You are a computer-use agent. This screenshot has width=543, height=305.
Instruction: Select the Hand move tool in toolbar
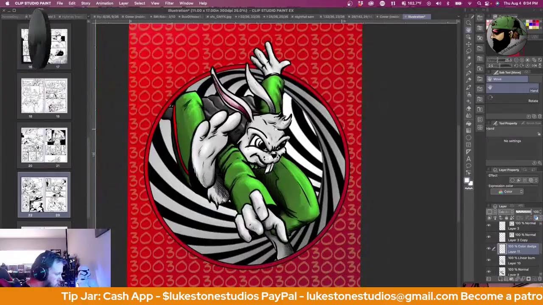(468, 30)
